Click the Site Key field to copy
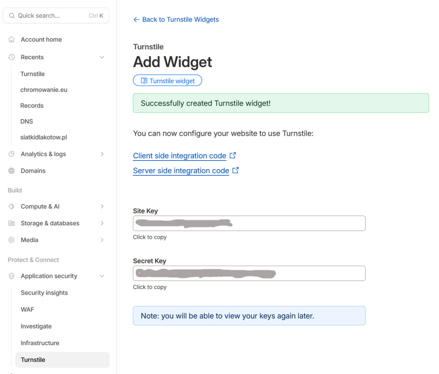The image size is (439, 374). pyautogui.click(x=249, y=223)
